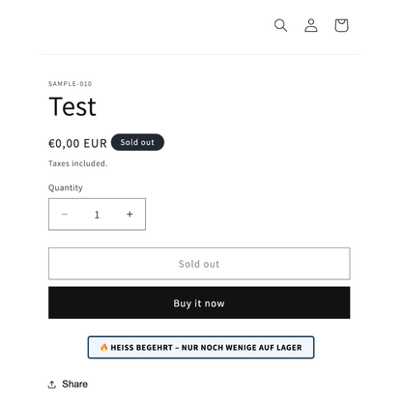
Task: Click the HEISS BEGEHRT low stock banner
Action: [x=201, y=347]
